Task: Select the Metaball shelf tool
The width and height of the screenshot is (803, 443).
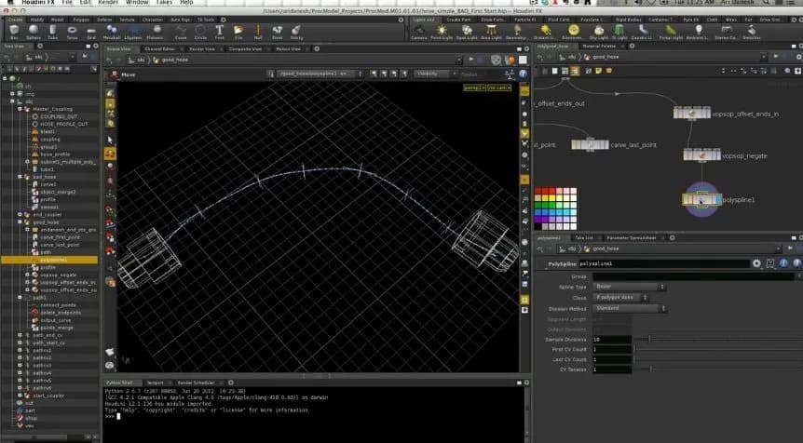Action: point(112,32)
